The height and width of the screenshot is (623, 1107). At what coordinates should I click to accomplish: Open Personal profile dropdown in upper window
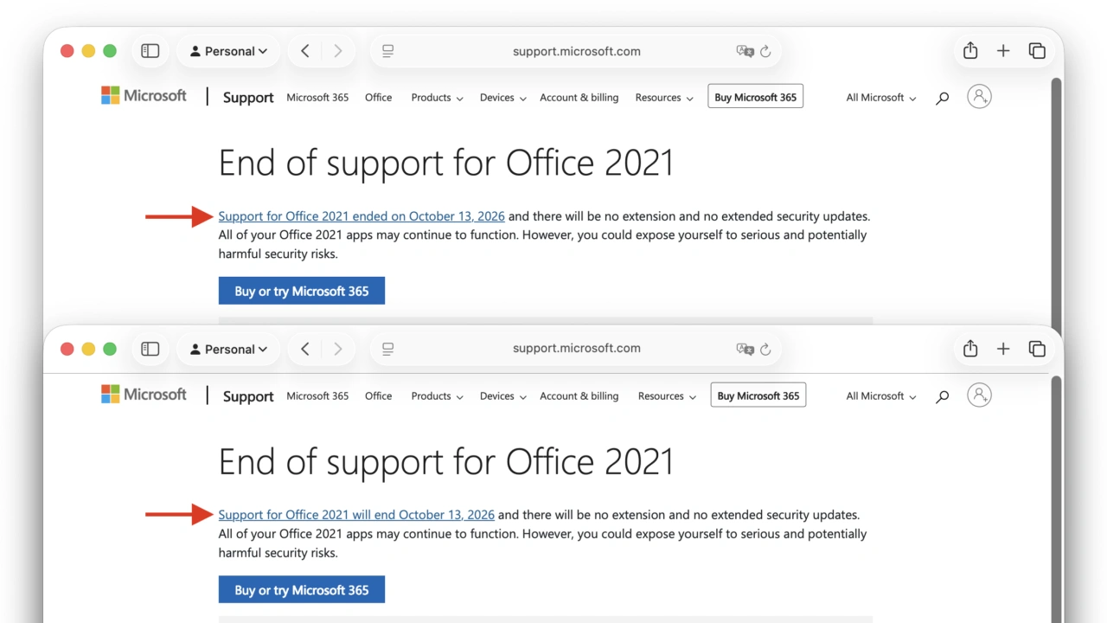tap(228, 51)
